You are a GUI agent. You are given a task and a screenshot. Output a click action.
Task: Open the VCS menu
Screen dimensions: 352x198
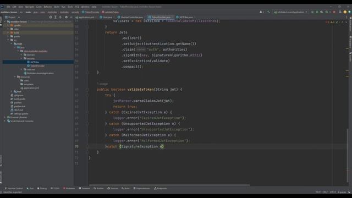77,7
